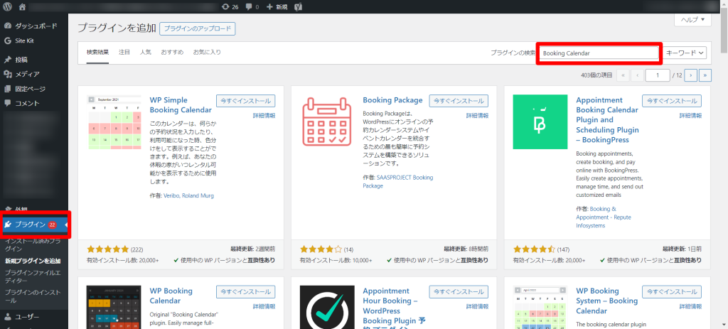Open Appointment Hour Booking title link
This screenshot has width=728, height=329.
tap(394, 311)
